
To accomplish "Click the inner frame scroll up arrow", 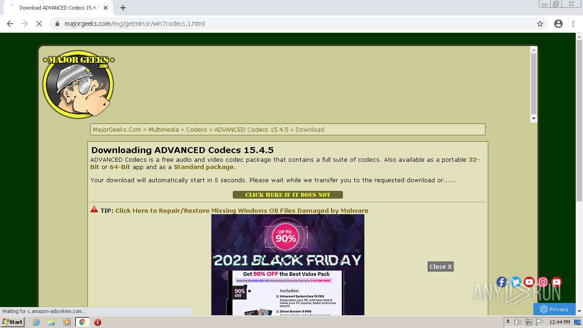I will click(534, 50).
